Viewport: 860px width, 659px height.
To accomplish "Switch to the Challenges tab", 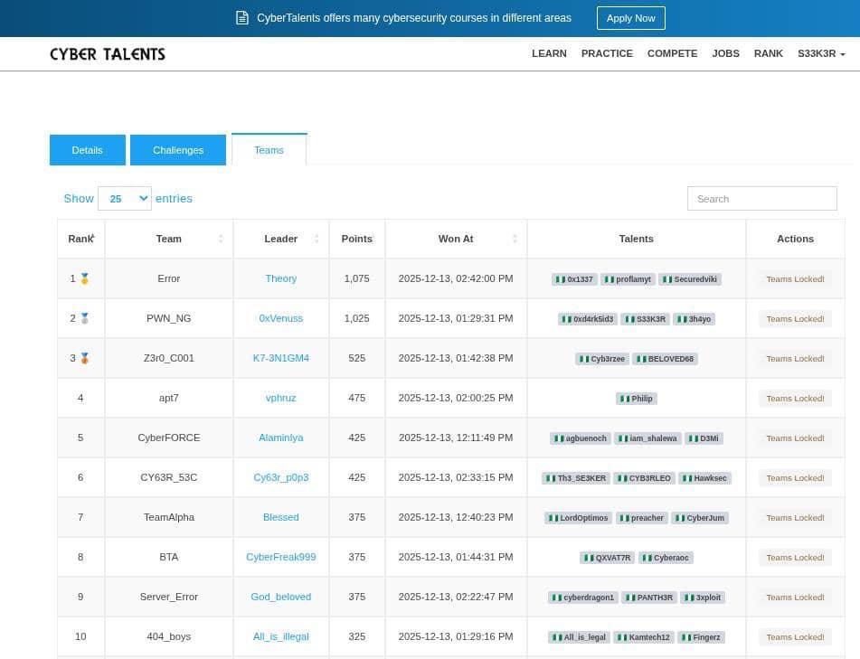I will click(x=177, y=149).
